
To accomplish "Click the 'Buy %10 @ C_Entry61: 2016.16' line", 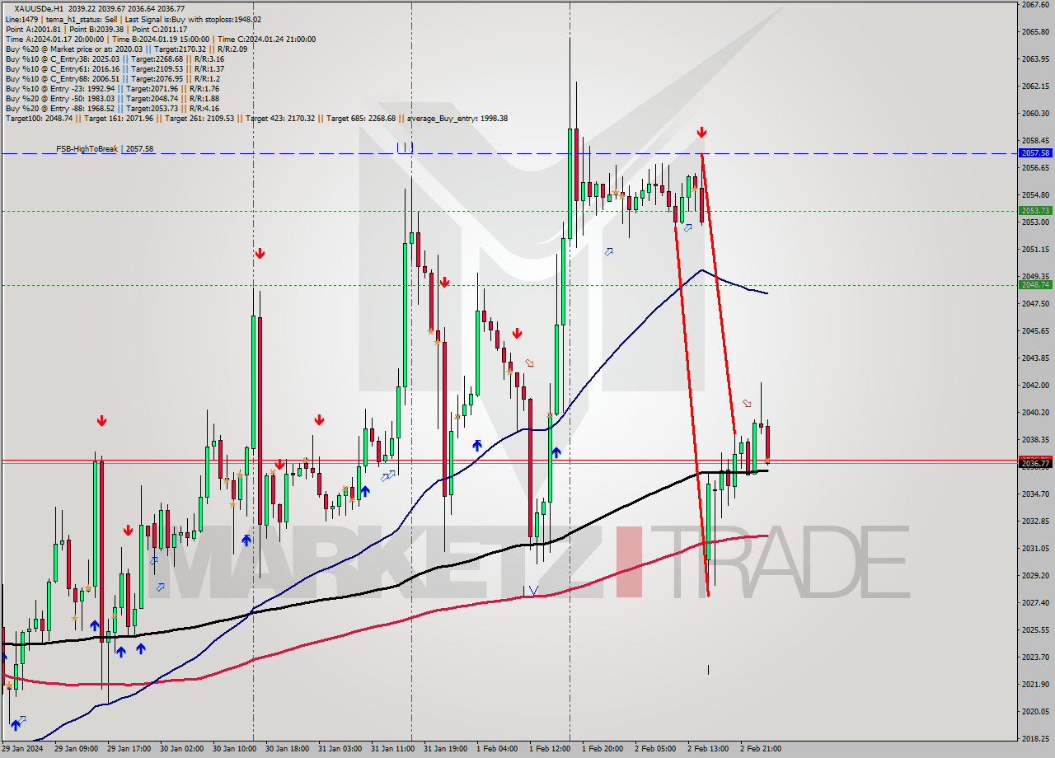I will tap(115, 68).
